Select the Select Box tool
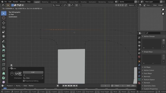 (x=4, y=13)
